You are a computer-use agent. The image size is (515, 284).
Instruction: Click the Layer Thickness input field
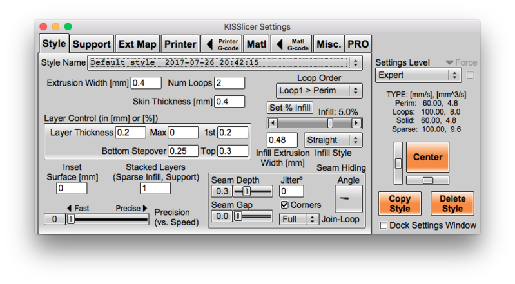tap(130, 133)
